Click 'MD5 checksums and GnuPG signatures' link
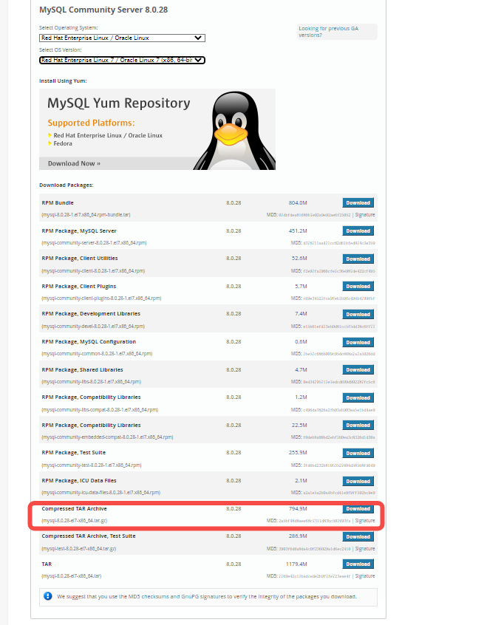Viewport: 484px width, 625px height. 177,597
